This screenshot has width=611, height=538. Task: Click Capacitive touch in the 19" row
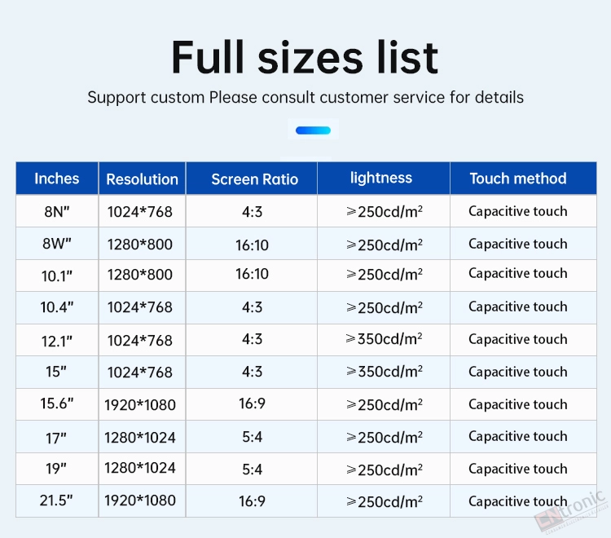tap(518, 469)
